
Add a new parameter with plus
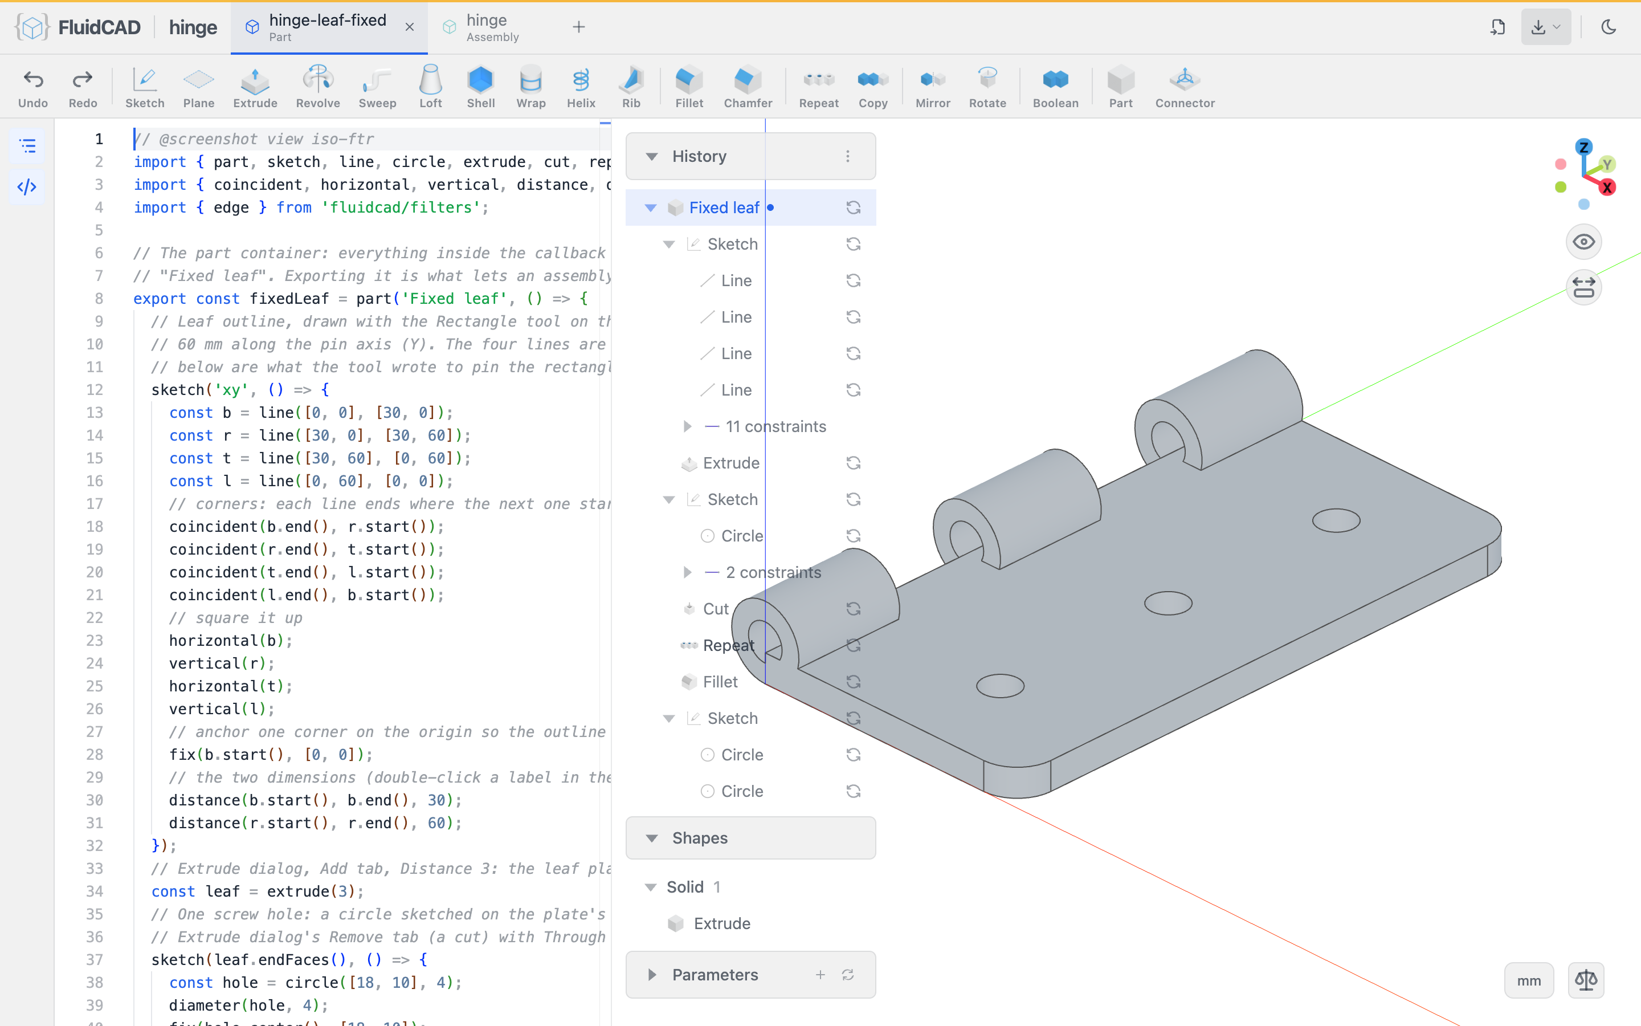(820, 975)
